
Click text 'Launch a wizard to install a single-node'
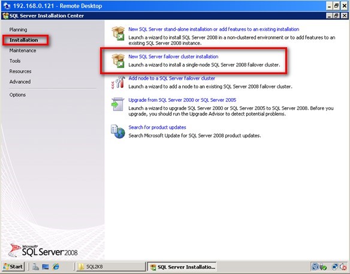pos(169,65)
